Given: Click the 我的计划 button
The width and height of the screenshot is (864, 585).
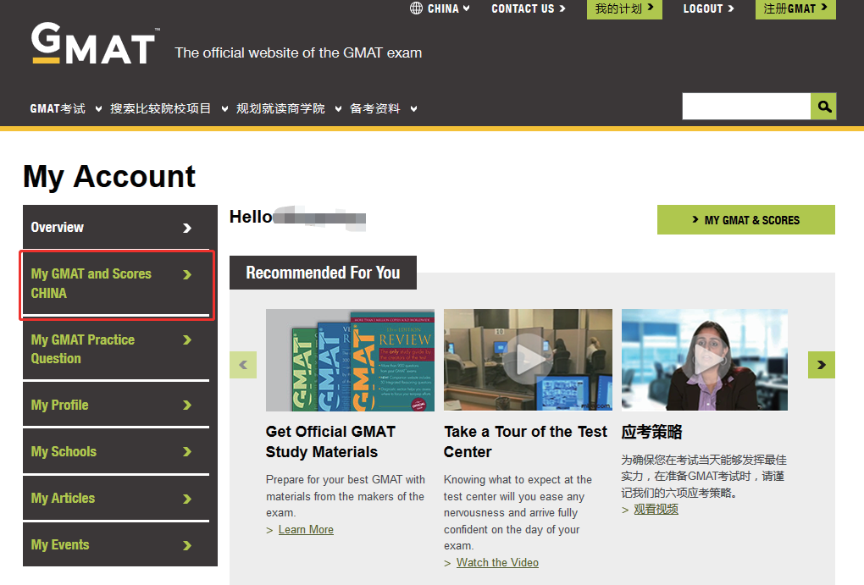Looking at the screenshot, I should pos(624,8).
